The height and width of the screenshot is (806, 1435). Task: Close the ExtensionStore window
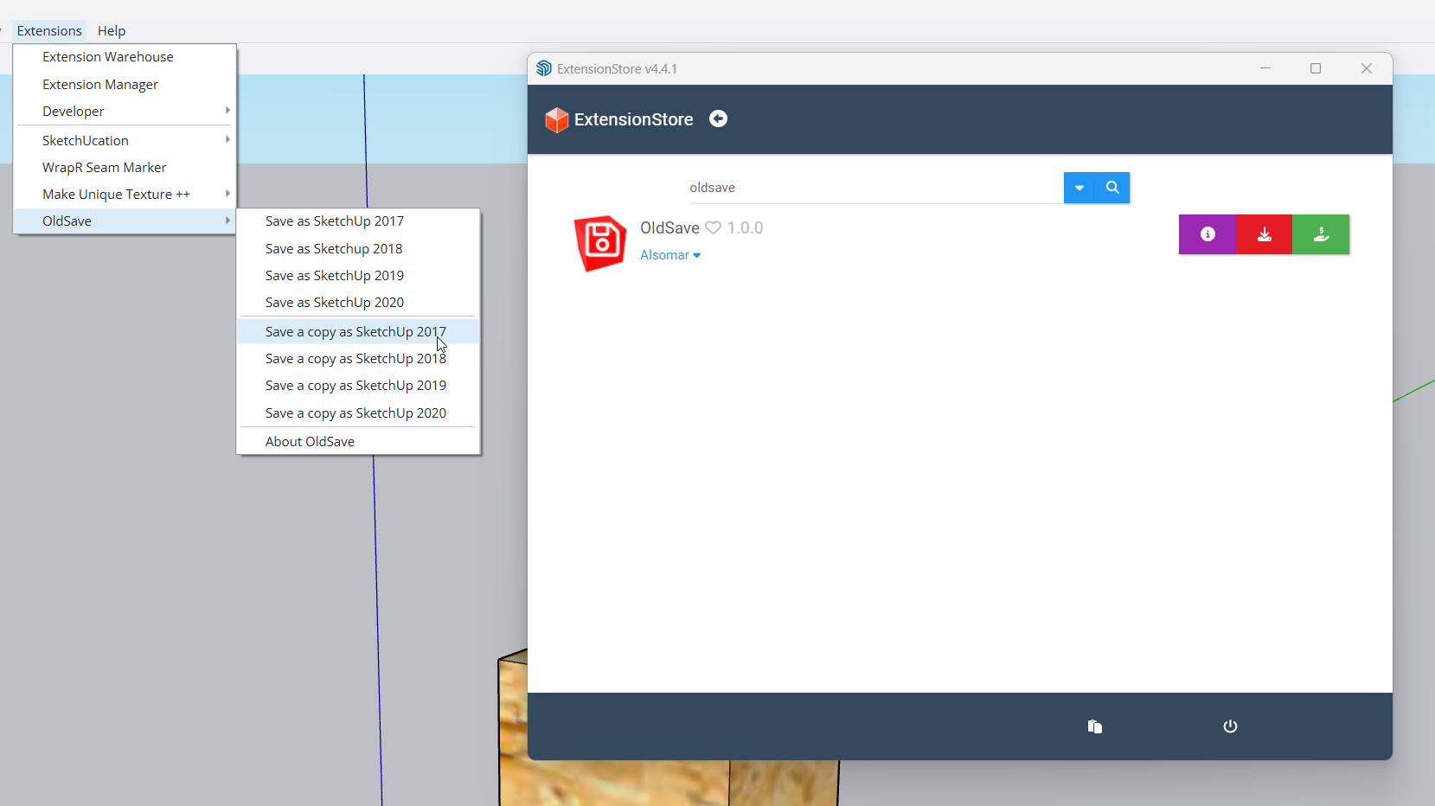click(x=1367, y=68)
